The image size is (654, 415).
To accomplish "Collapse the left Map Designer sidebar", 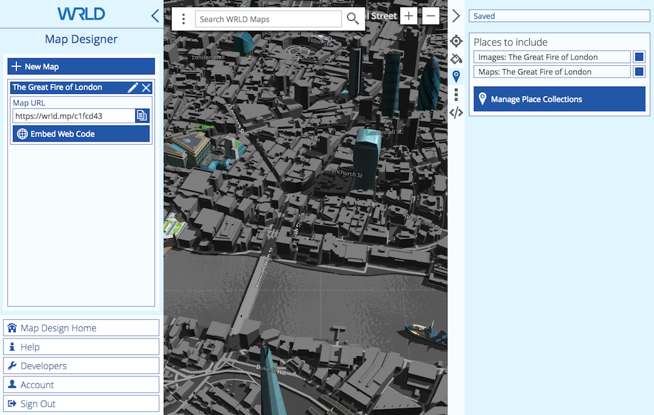I will tap(155, 16).
